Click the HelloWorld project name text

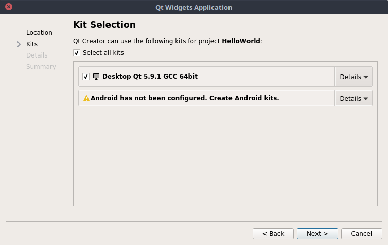point(241,41)
